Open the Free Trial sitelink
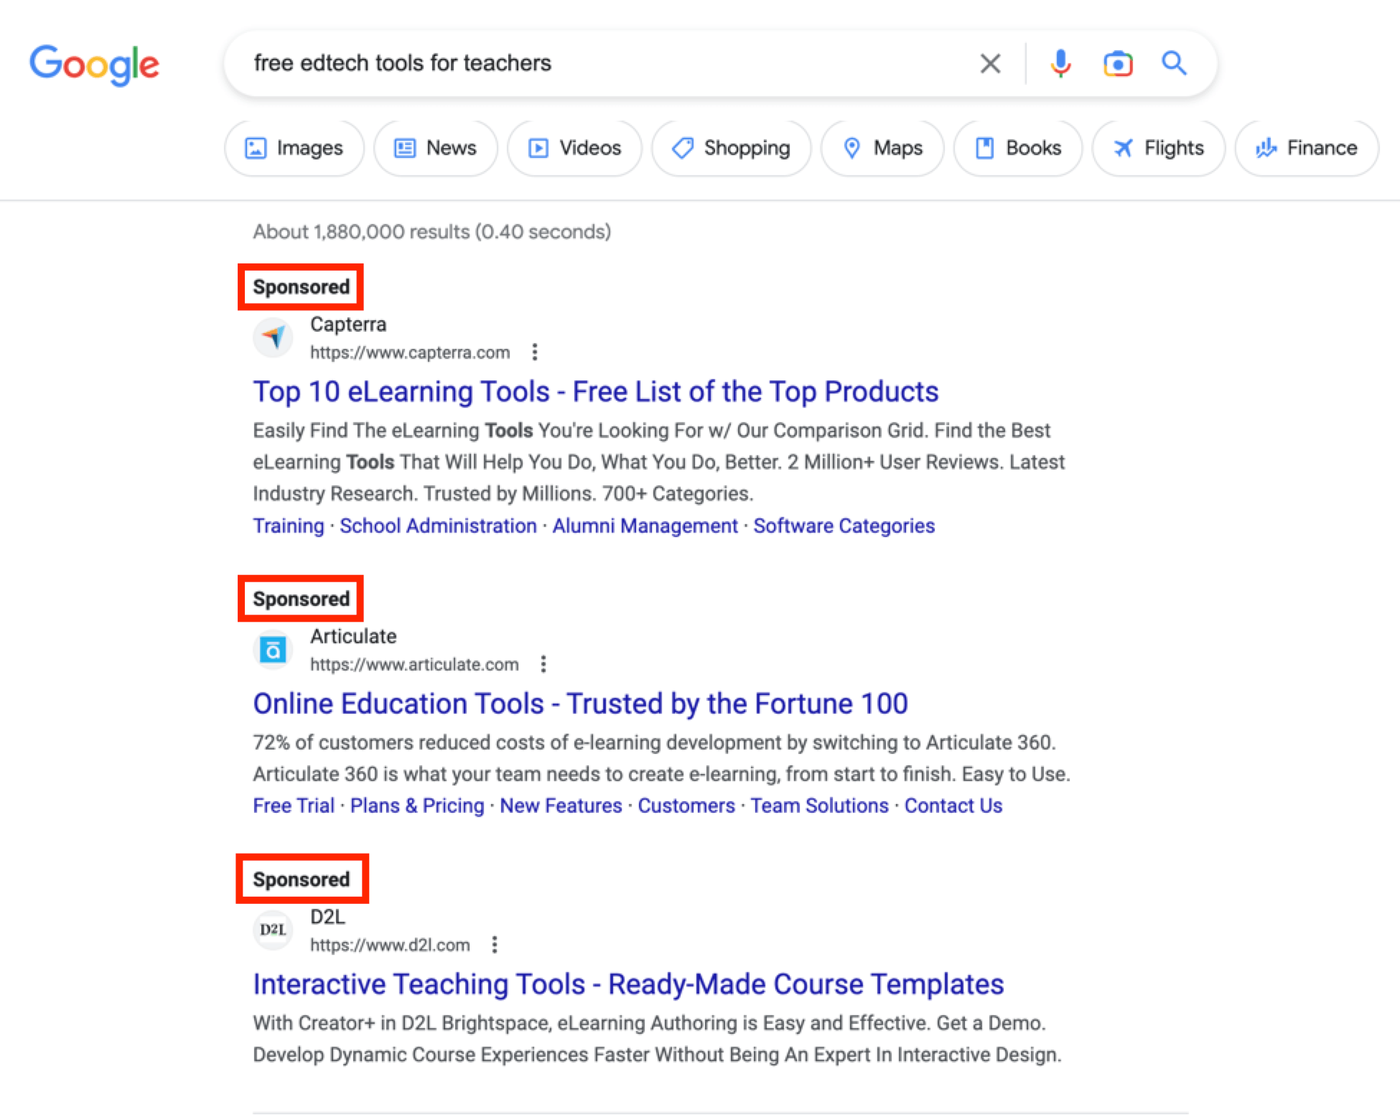The width and height of the screenshot is (1400, 1120). click(x=293, y=806)
